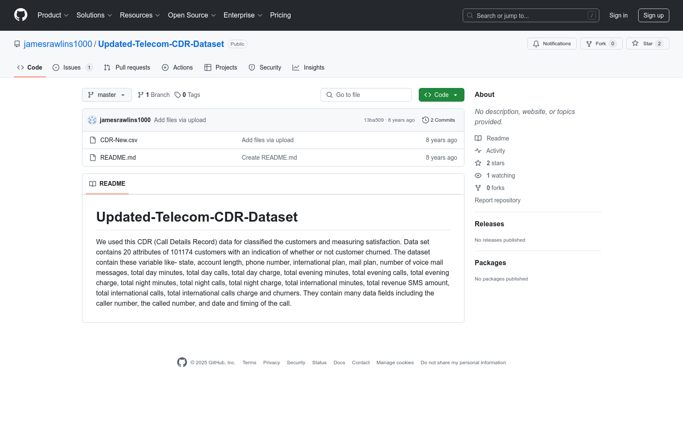Click the notifications bell icon
Screen dimensions: 683x427
[536, 44]
